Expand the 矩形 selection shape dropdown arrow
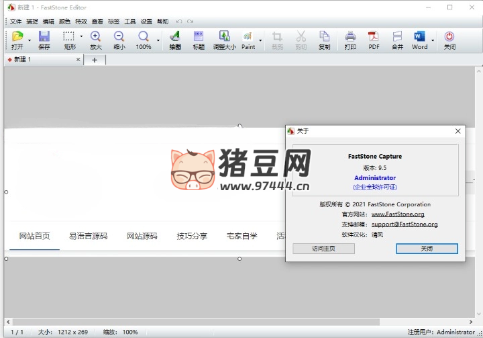This screenshot has width=483, height=338. click(x=81, y=37)
